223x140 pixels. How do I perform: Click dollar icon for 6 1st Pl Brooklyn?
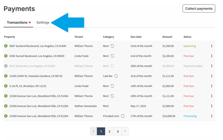click(6, 86)
